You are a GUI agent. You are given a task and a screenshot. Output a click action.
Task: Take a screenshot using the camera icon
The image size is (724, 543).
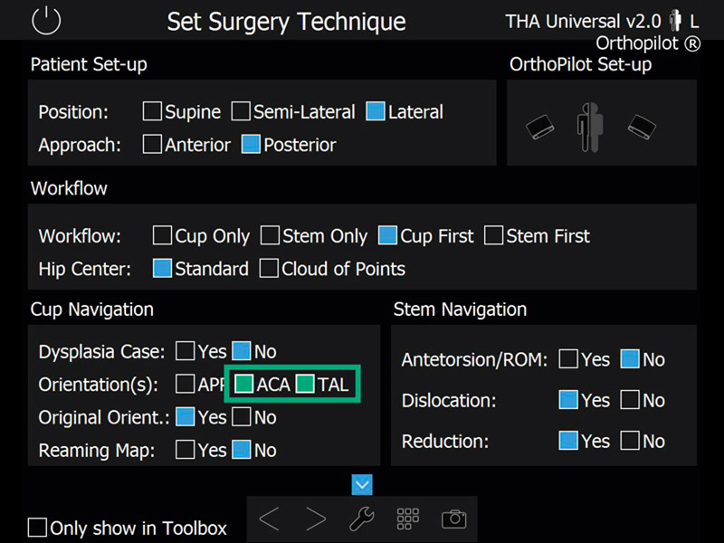(452, 518)
